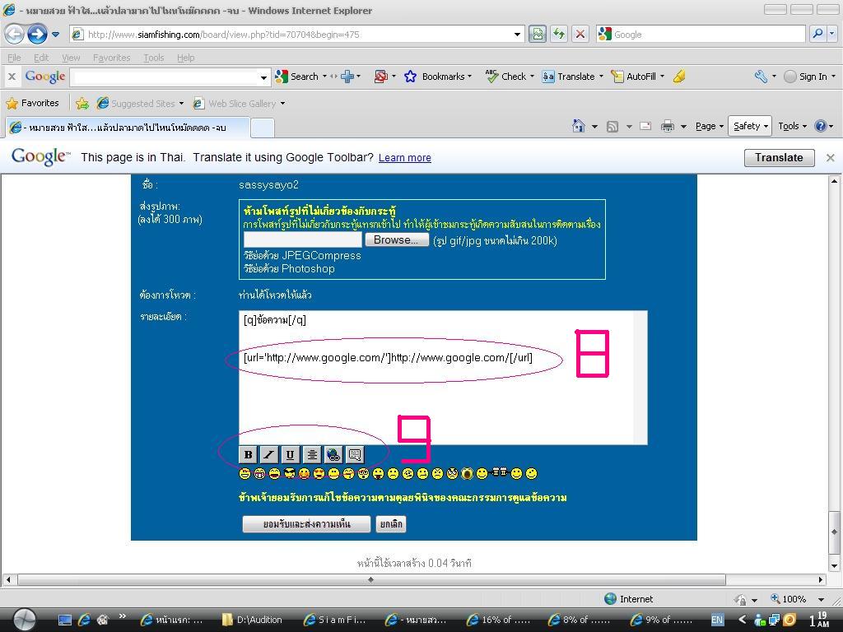Open the Translate dropdown in Google toolbar
The image size is (843, 632).
pos(601,77)
